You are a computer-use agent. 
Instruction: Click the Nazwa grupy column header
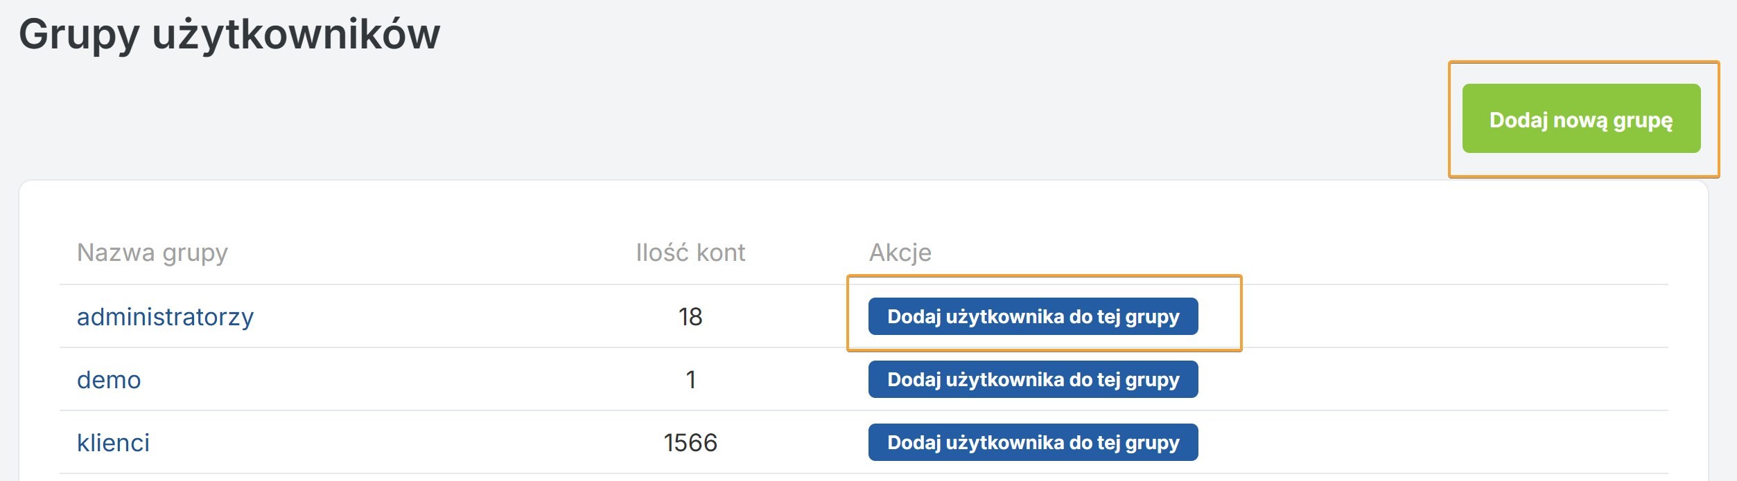click(152, 253)
